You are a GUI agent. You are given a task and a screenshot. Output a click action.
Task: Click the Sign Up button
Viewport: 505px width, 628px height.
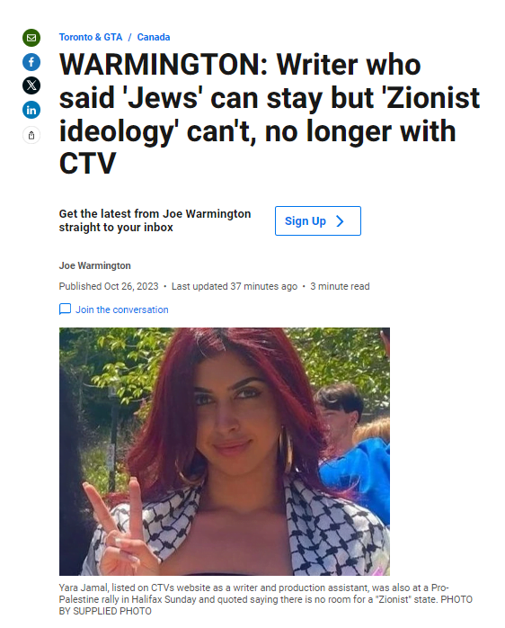click(x=318, y=221)
